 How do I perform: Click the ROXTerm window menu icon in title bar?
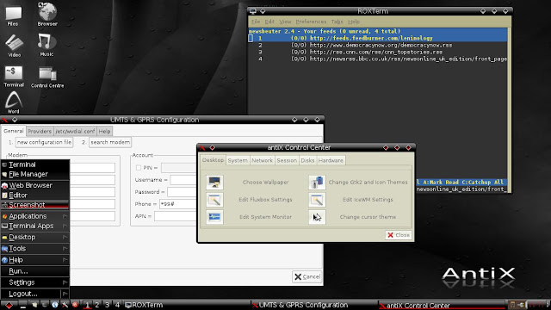pyautogui.click(x=252, y=11)
